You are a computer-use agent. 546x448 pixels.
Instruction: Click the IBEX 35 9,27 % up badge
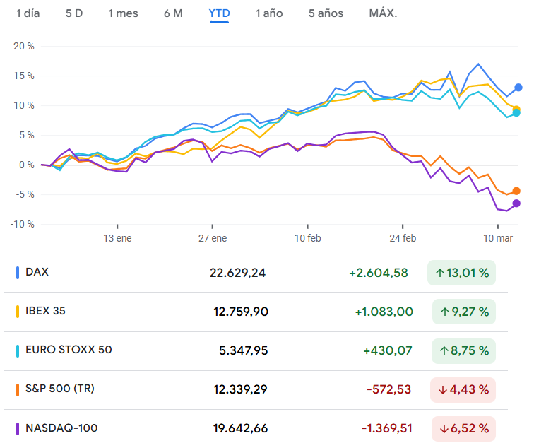tap(464, 312)
